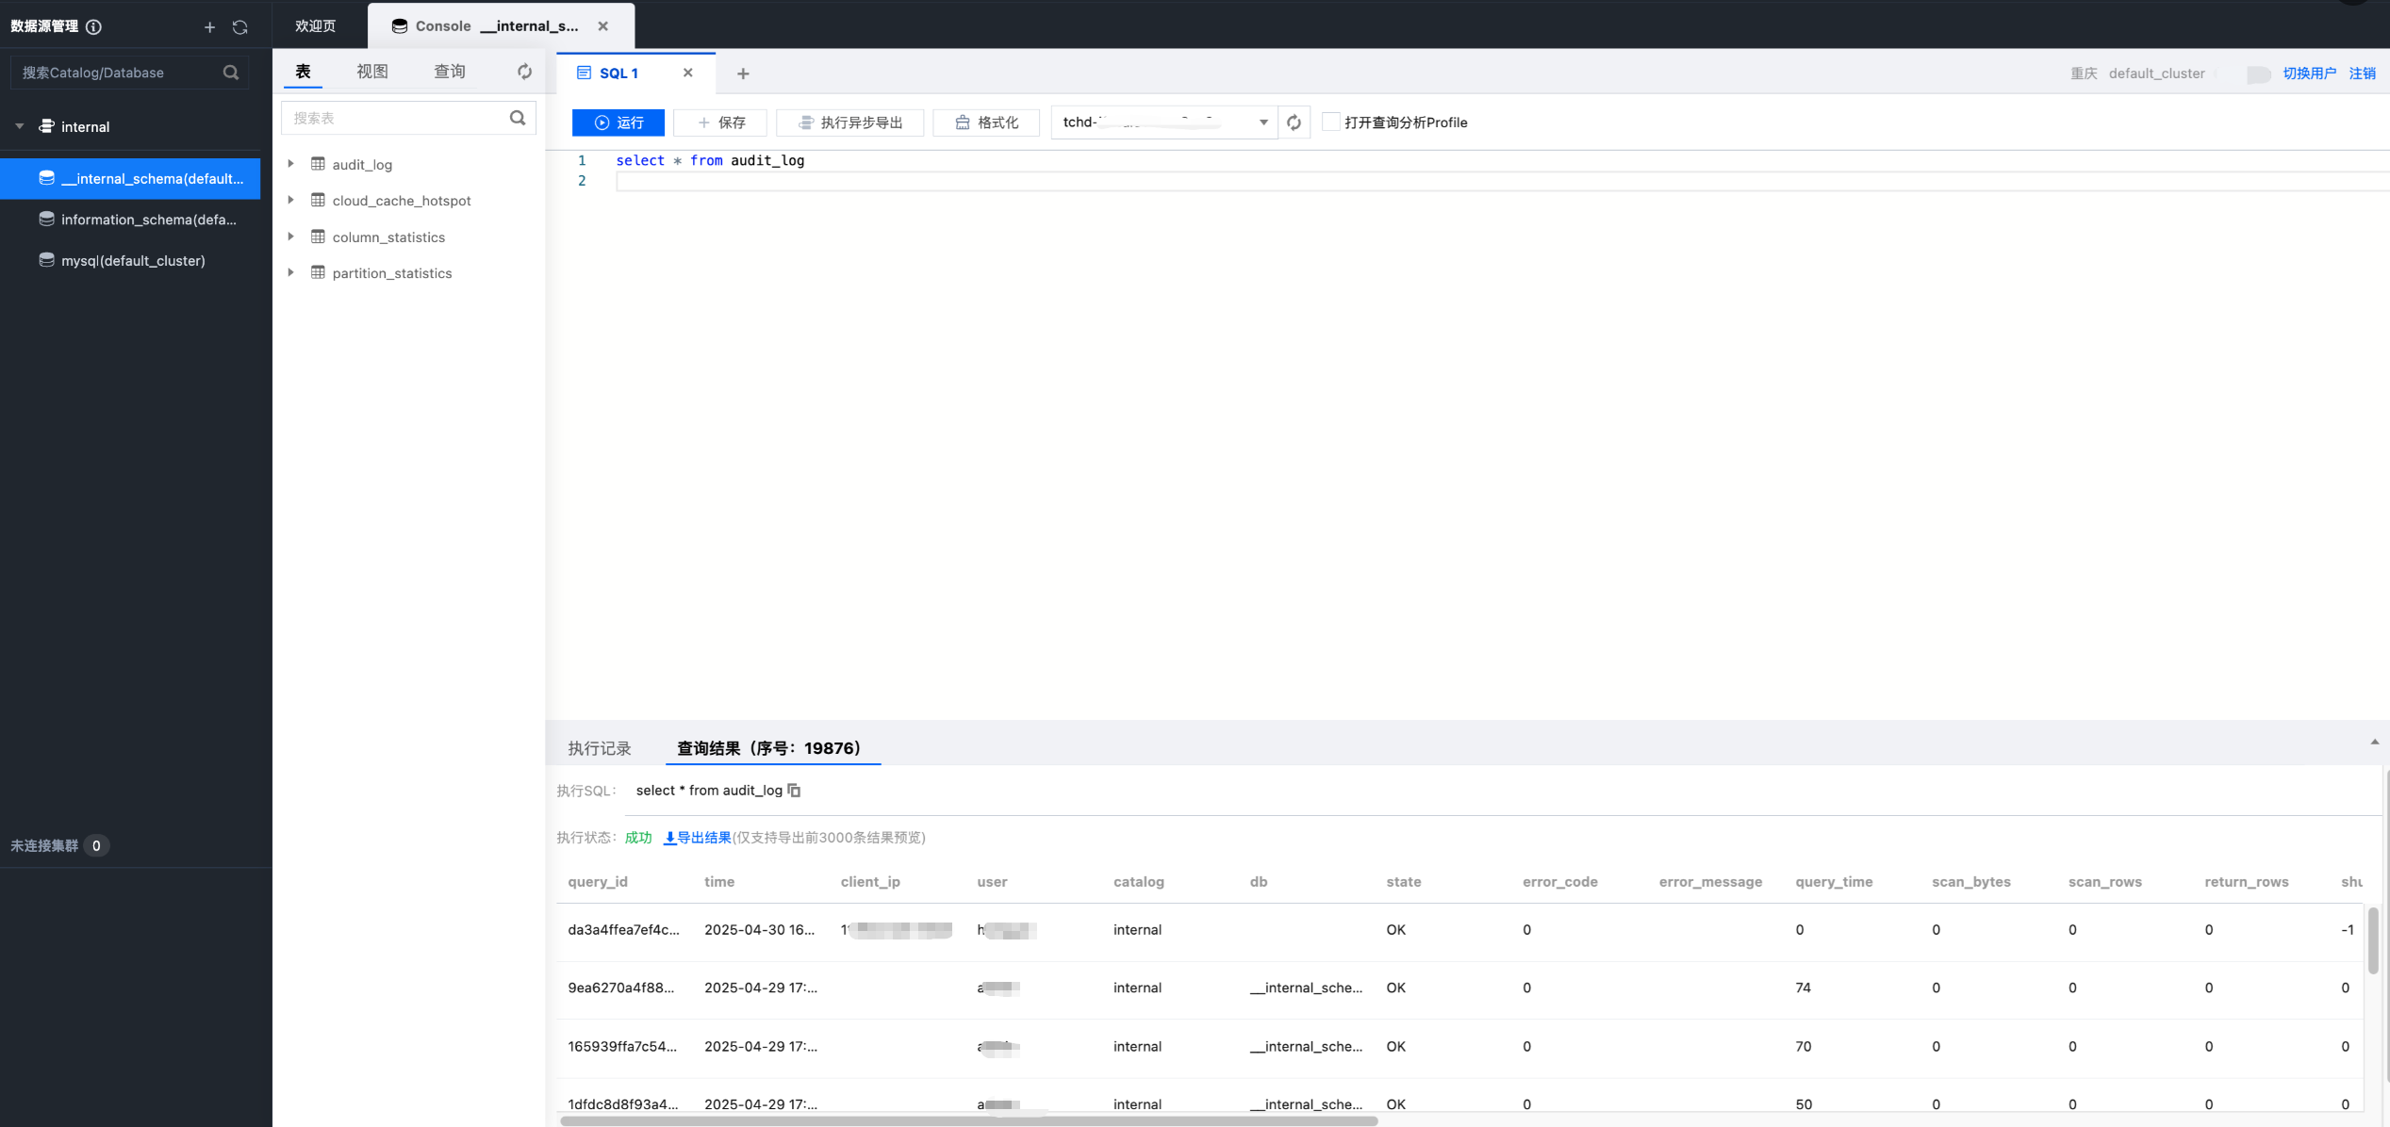Collapse the query result panel
The image size is (2390, 1127).
tap(2374, 743)
